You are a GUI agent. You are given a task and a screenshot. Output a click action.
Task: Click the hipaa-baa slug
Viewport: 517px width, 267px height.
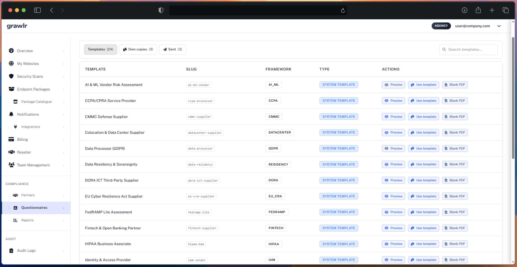pyautogui.click(x=196, y=244)
